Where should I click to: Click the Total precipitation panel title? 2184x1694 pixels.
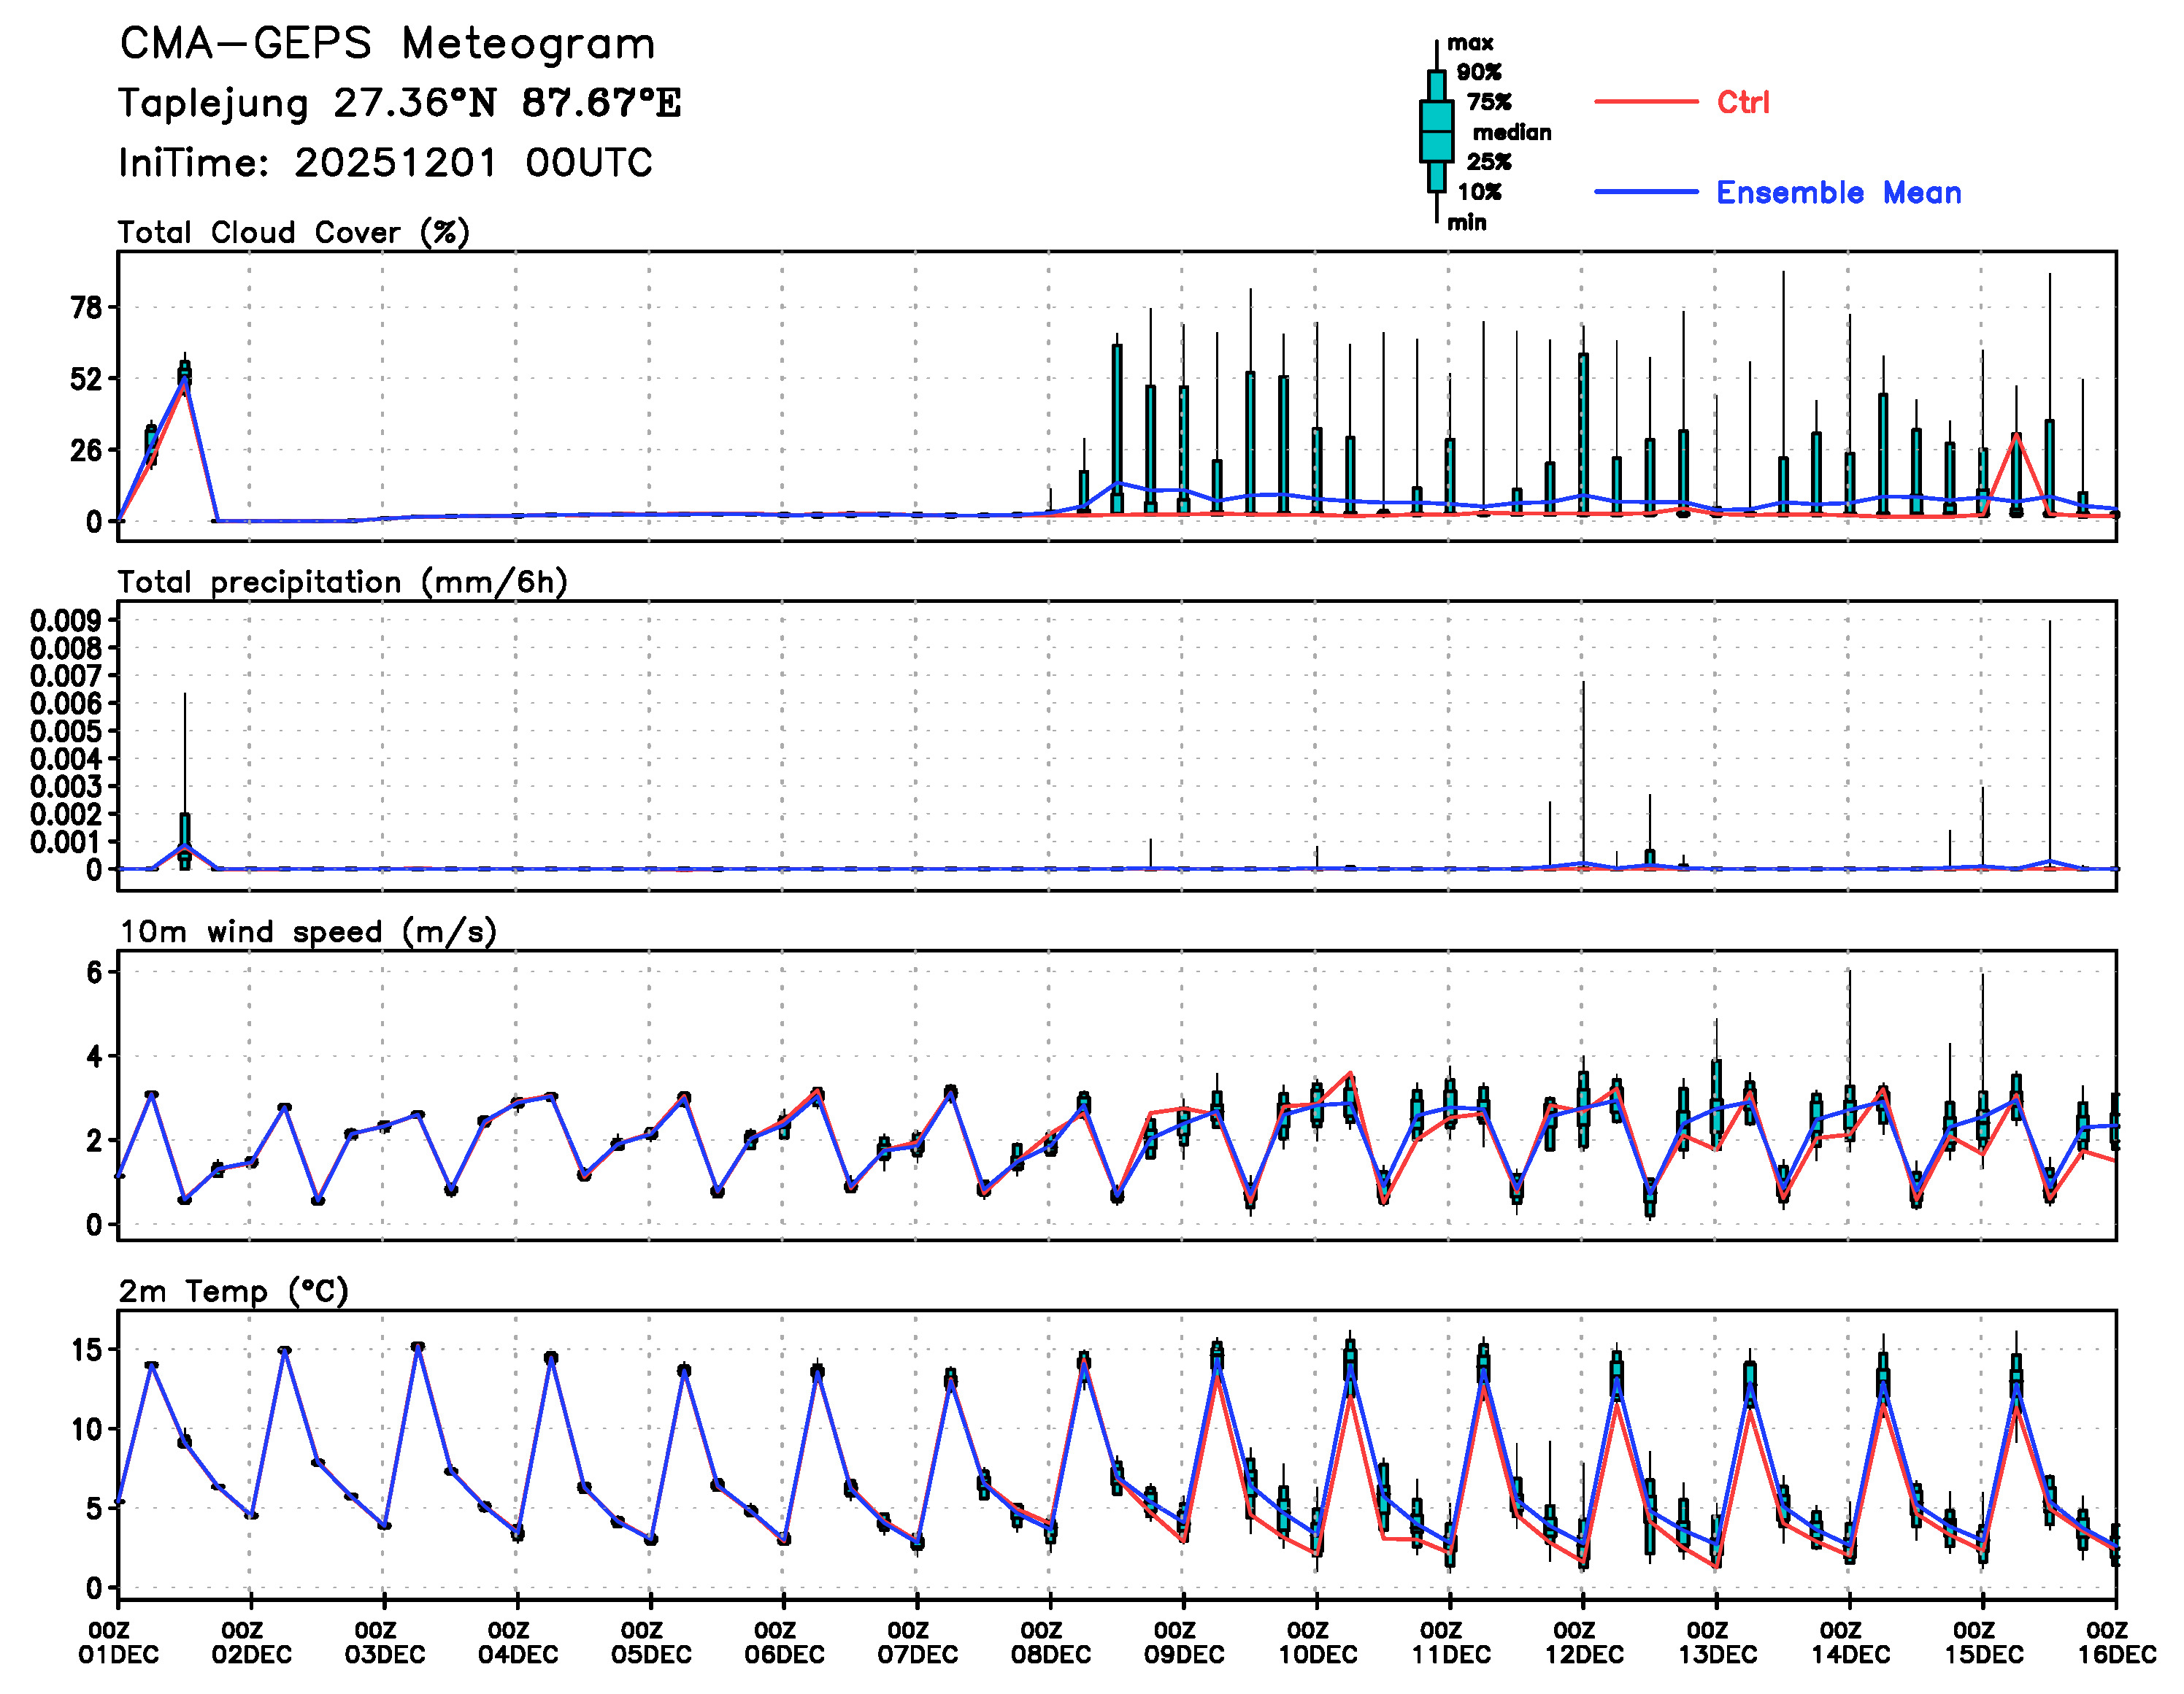pyautogui.click(x=342, y=582)
